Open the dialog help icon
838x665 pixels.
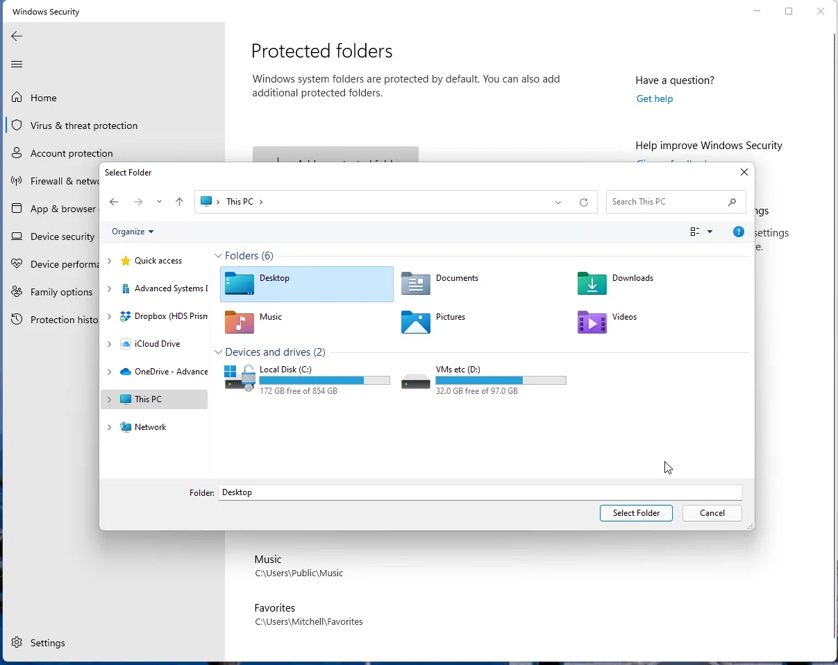(x=739, y=232)
